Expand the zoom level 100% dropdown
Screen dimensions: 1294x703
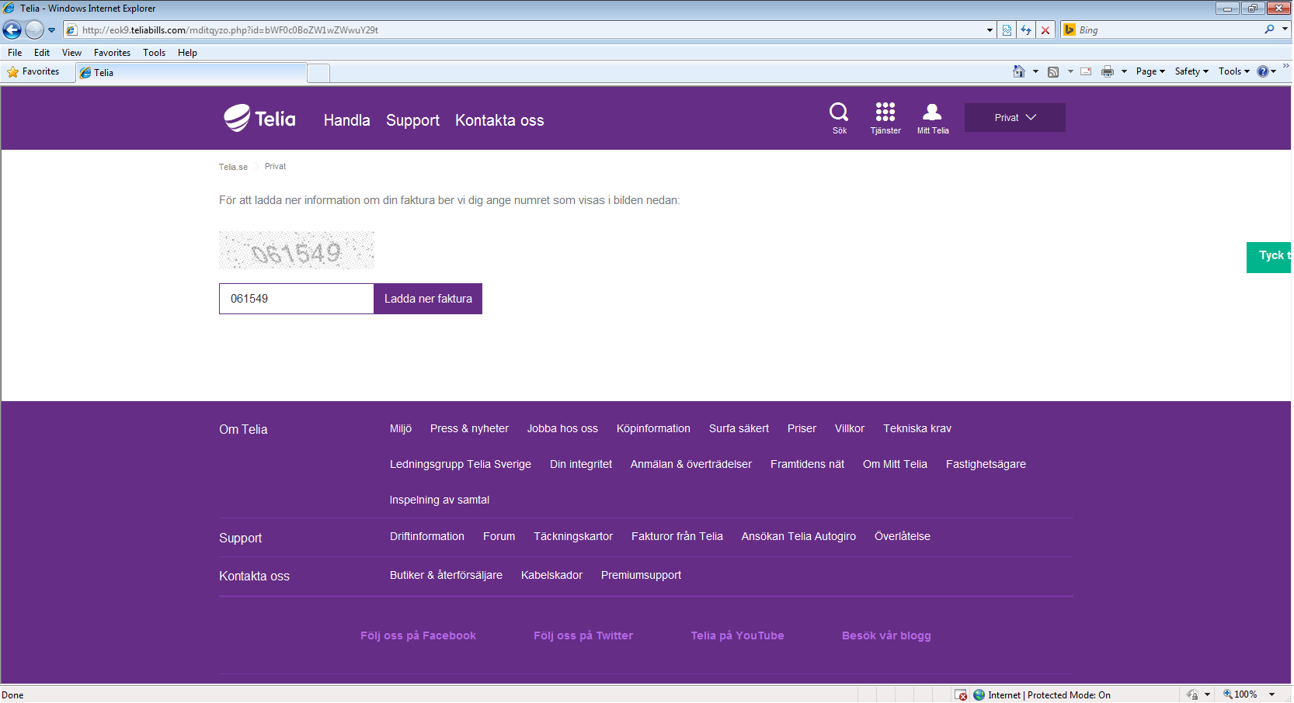point(1272,694)
